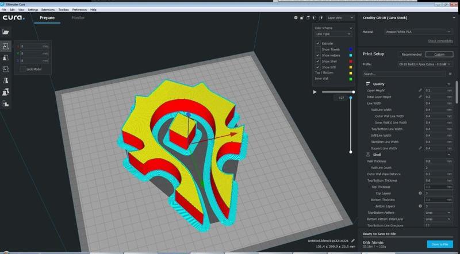Select the Rotate tool in the left toolbar
Viewport: 460px width, 254px height.
[x=6, y=70]
